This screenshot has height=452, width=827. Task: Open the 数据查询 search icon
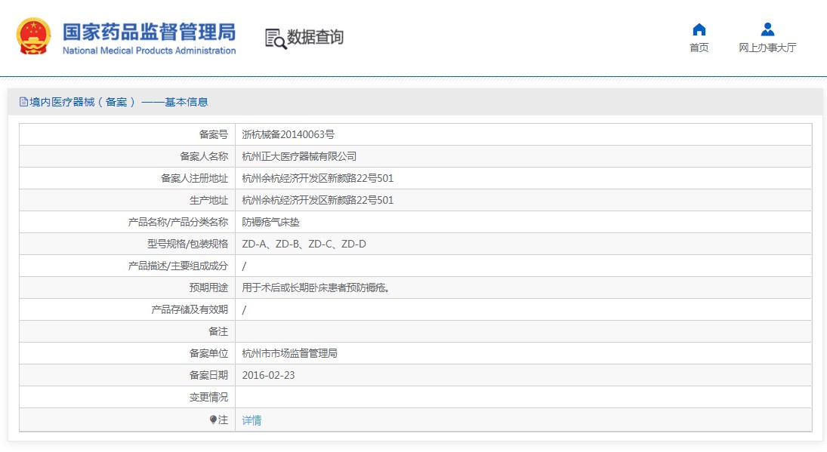pos(276,38)
